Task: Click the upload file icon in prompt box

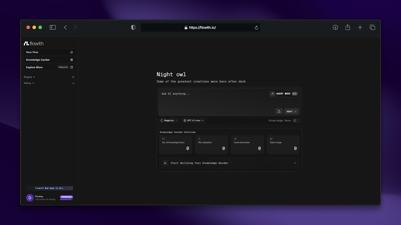Action: [x=279, y=111]
